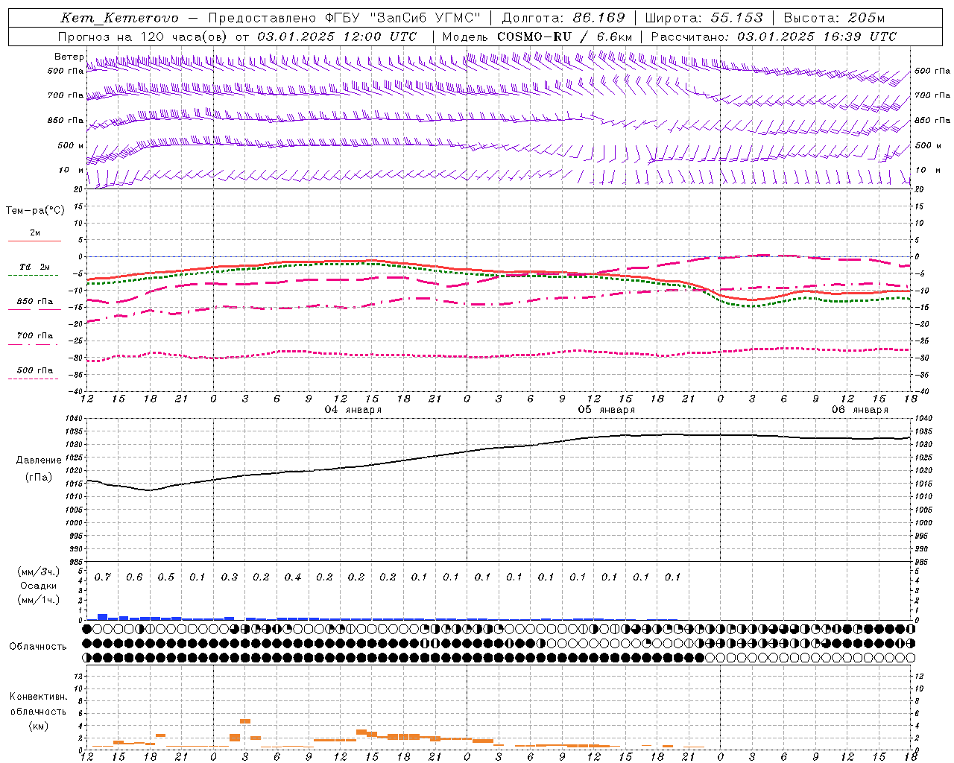Click the 0.6 precipitation value
This screenshot has width=954, height=763.
click(x=134, y=577)
